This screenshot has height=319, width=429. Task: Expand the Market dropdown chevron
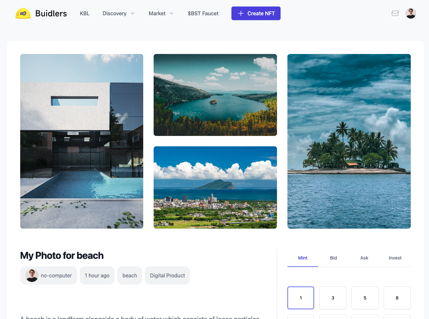pyautogui.click(x=172, y=13)
